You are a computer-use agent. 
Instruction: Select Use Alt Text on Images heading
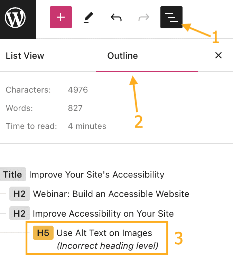[104, 233]
